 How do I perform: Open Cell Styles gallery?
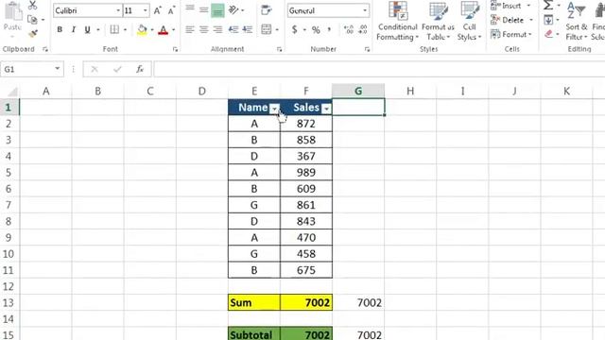[x=469, y=21]
